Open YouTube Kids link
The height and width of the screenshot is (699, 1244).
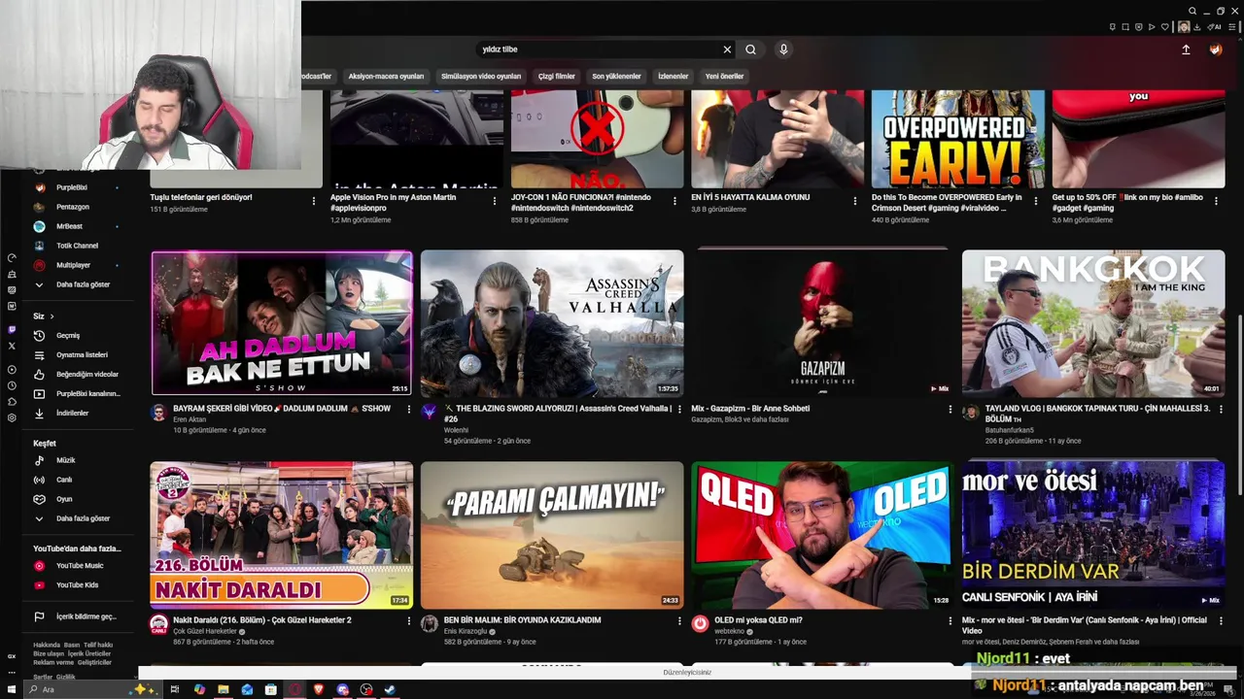click(76, 584)
